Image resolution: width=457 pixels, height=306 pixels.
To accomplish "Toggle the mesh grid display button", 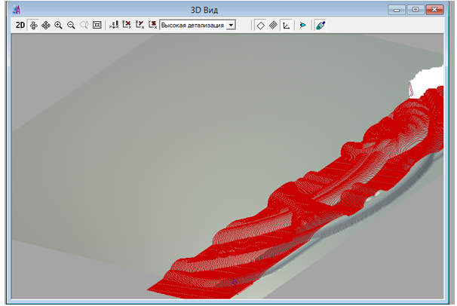I will pos(273,25).
